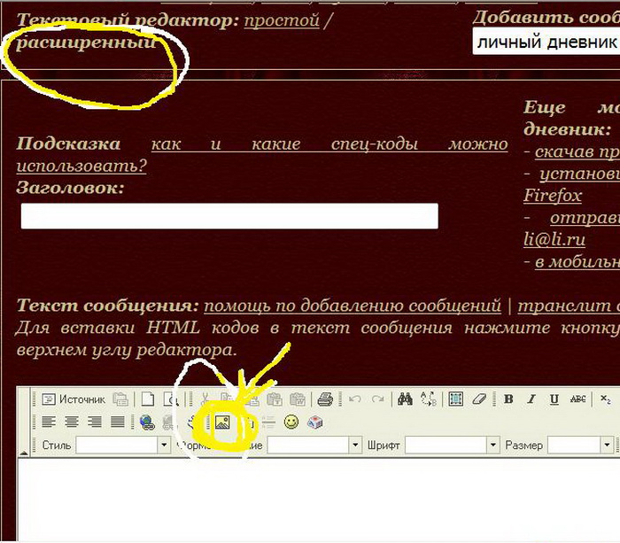Screen dimensions: 620x543
Task: Click the Select All icon
Action: [455, 399]
